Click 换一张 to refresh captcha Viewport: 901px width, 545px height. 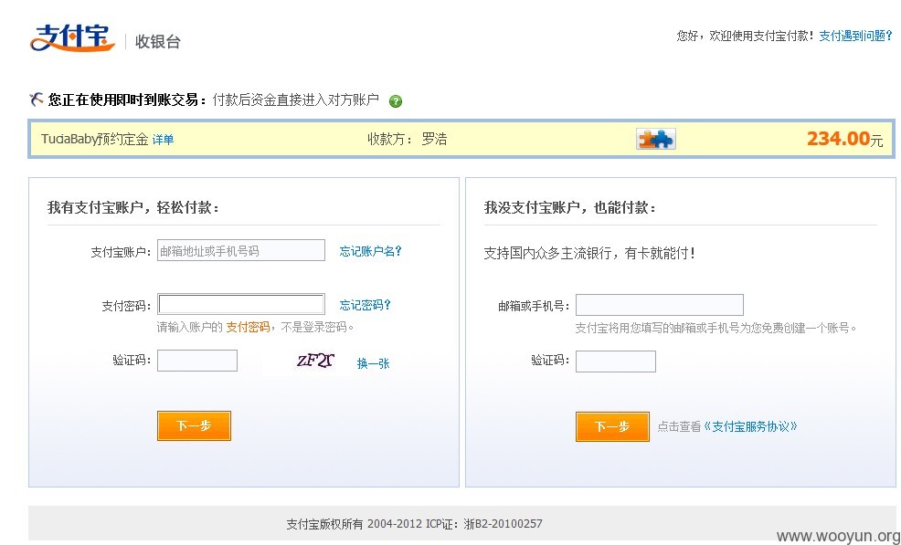[374, 363]
